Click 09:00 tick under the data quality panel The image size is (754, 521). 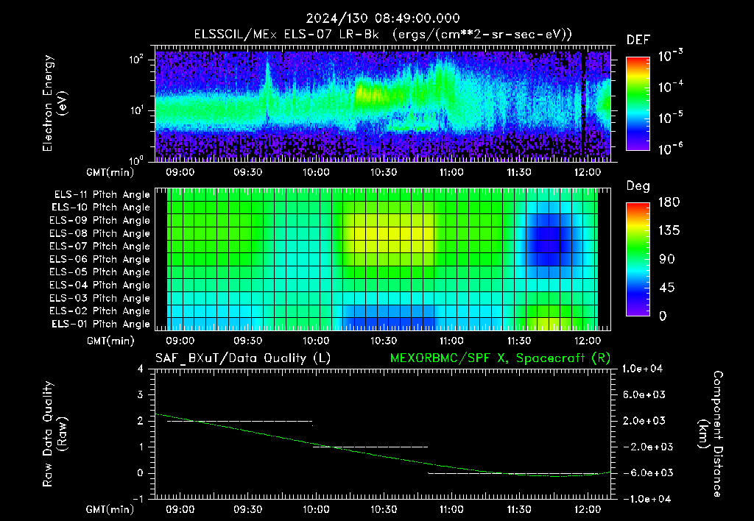pos(180,509)
